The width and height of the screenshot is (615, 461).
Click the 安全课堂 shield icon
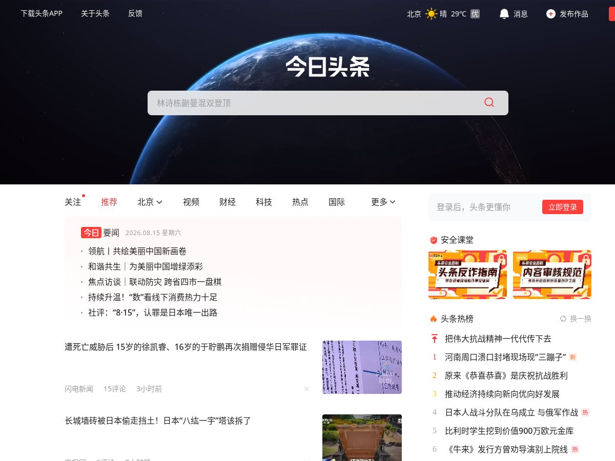434,240
